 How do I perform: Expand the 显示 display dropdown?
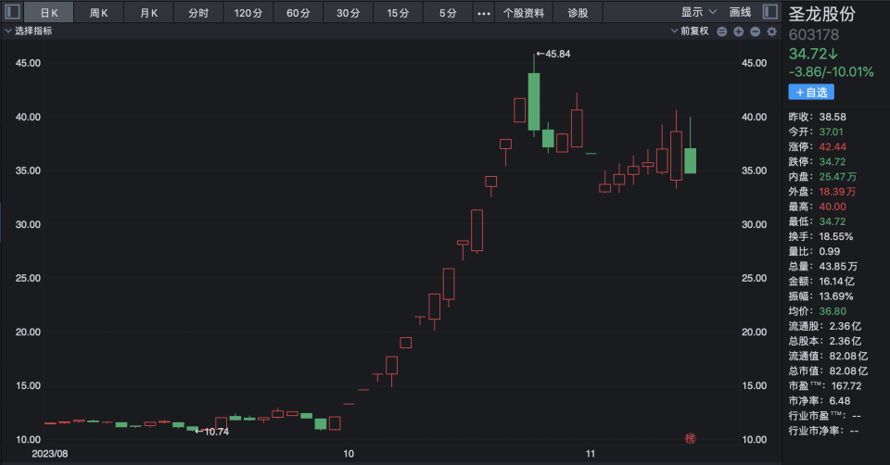699,12
